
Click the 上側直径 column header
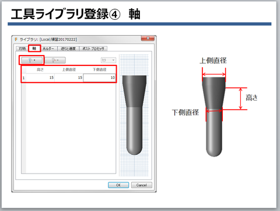[69, 70]
